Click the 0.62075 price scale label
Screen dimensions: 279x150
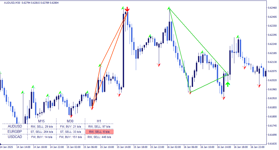tap(272, 71)
